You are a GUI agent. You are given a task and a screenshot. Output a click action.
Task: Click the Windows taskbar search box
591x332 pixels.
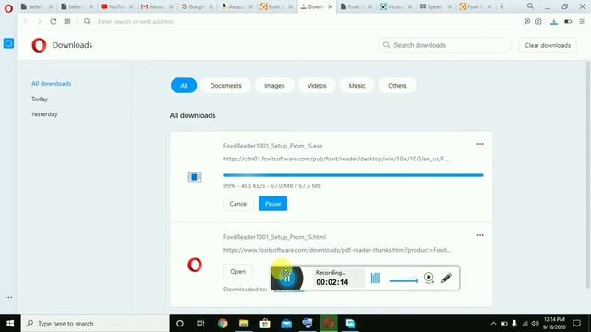[x=95, y=324]
